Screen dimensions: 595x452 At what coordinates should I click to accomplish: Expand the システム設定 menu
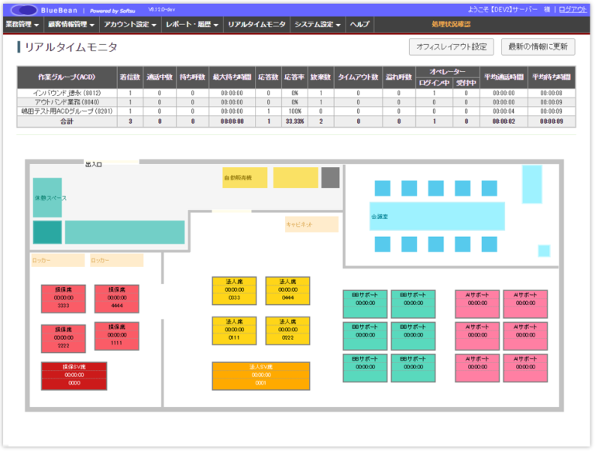pos(318,25)
